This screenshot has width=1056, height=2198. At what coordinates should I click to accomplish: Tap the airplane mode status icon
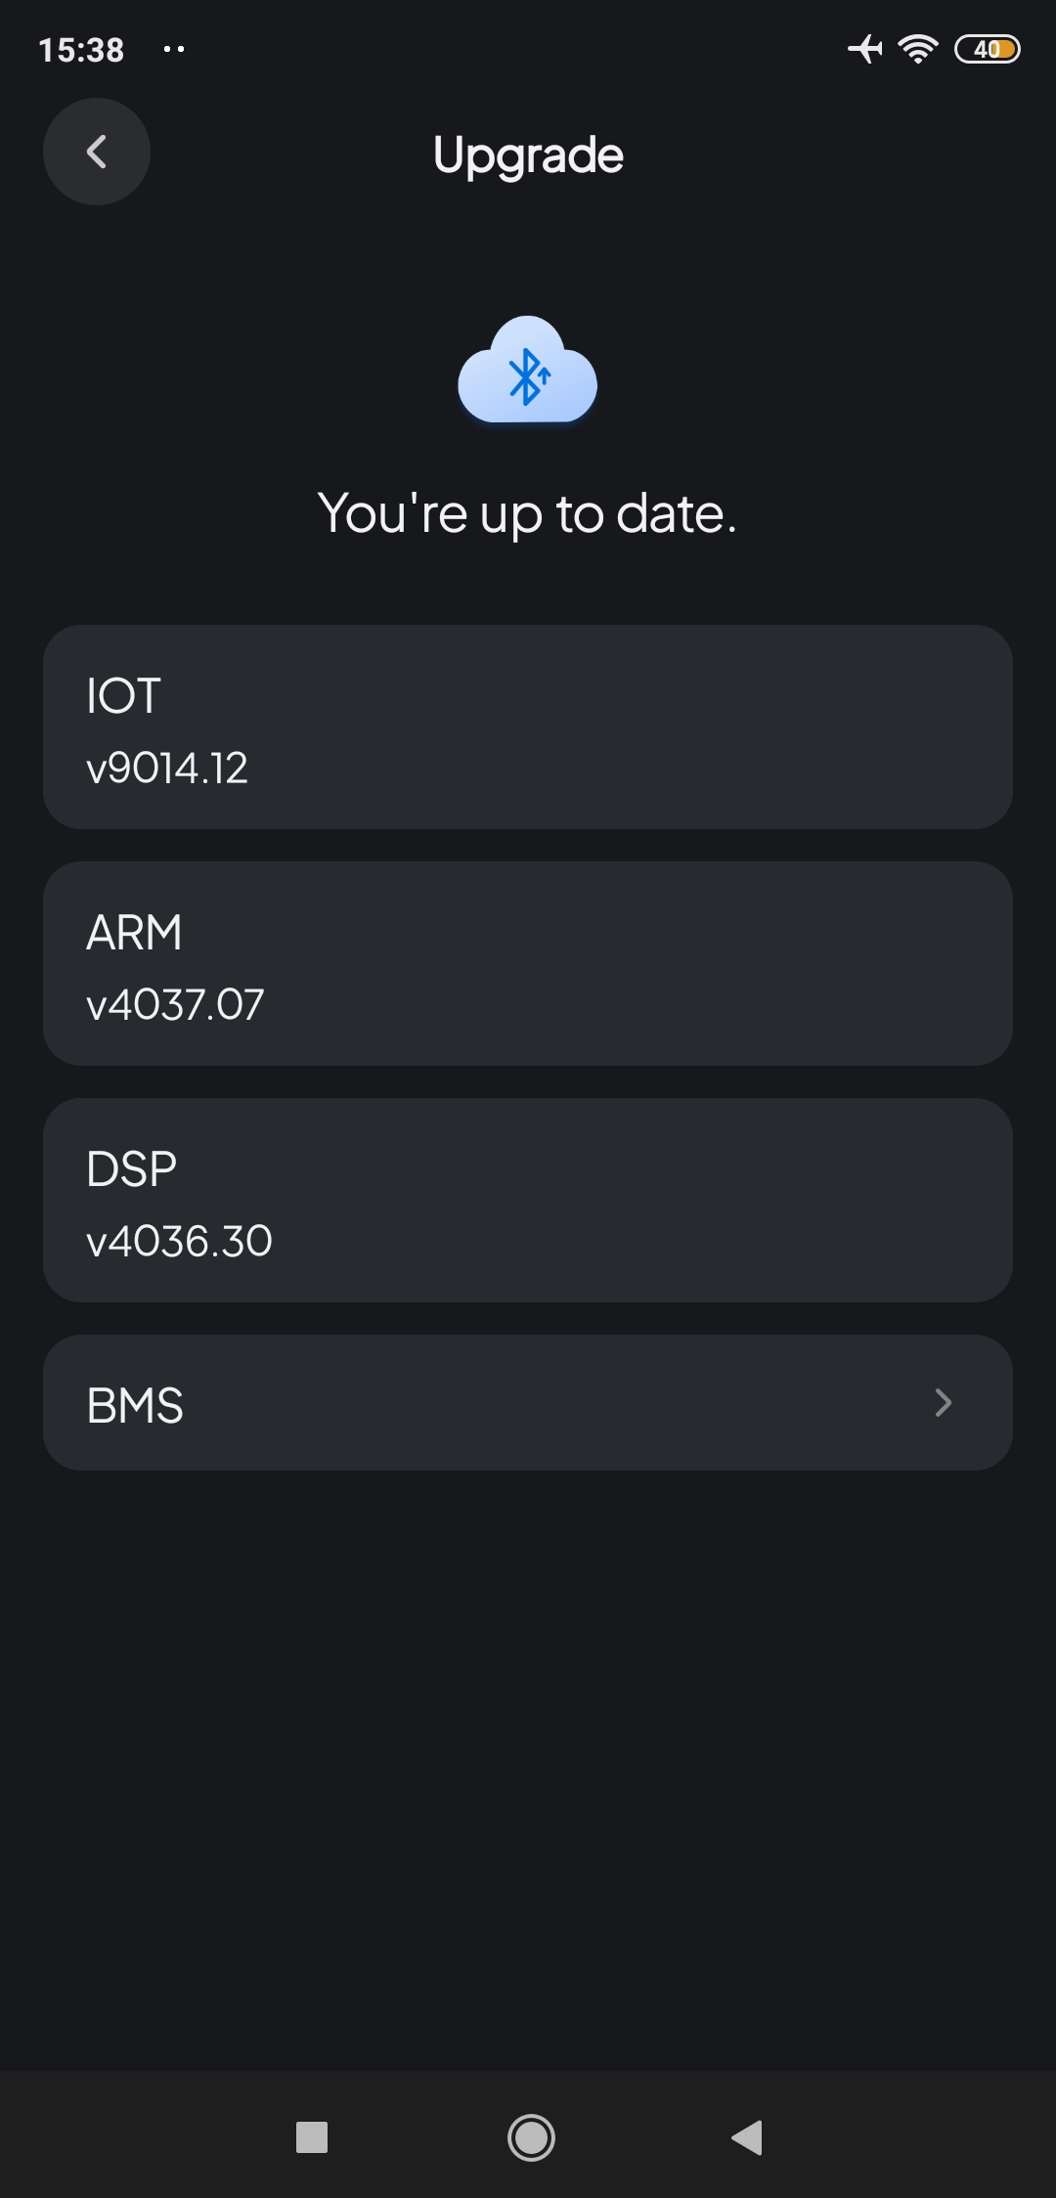pyautogui.click(x=864, y=48)
